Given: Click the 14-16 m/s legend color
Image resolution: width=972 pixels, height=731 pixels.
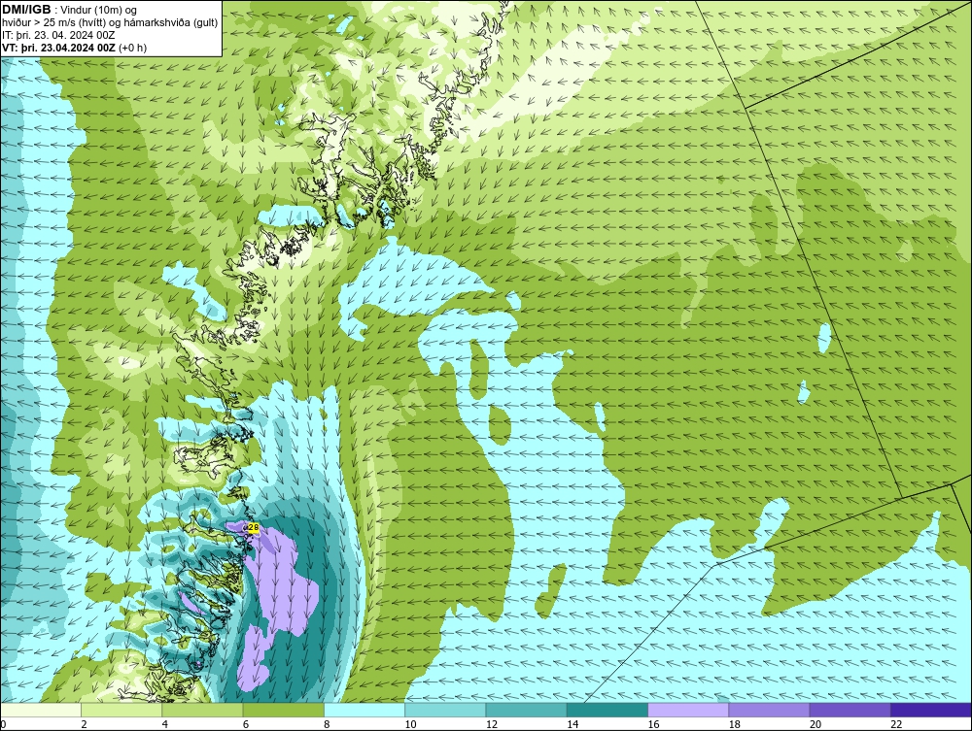Looking at the screenshot, I should coord(607,710).
